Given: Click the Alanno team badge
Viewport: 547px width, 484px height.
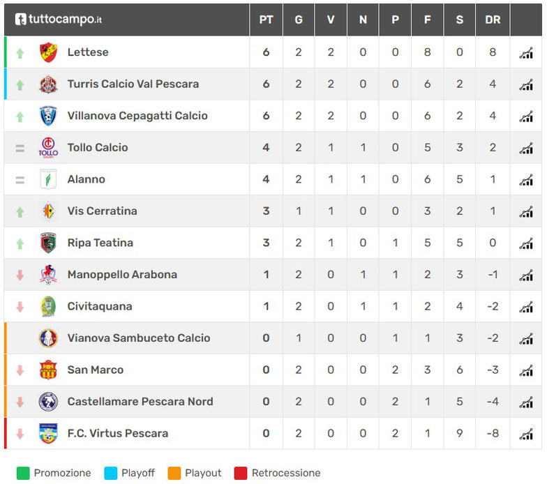Looking at the screenshot, I should click(48, 179).
